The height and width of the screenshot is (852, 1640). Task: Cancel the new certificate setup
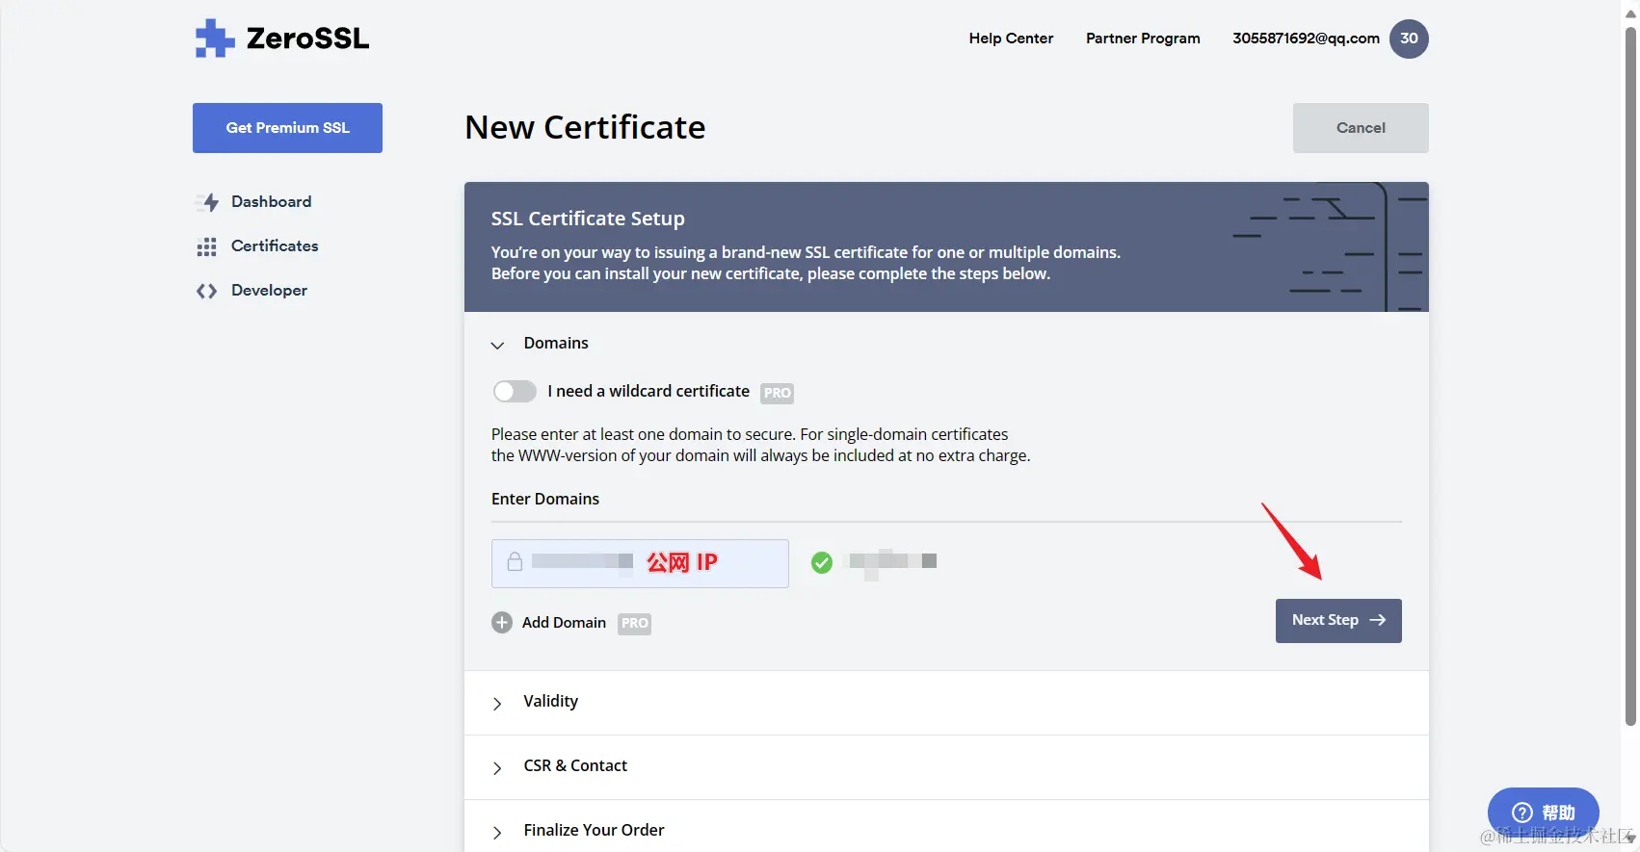[x=1361, y=128]
